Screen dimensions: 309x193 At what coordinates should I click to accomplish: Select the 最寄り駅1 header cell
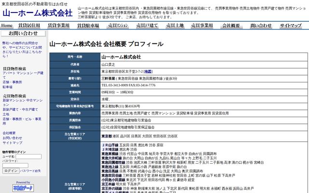[75, 78]
